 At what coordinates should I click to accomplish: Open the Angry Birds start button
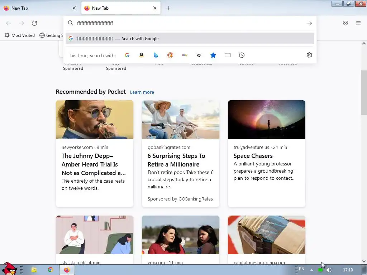[x=9, y=269]
